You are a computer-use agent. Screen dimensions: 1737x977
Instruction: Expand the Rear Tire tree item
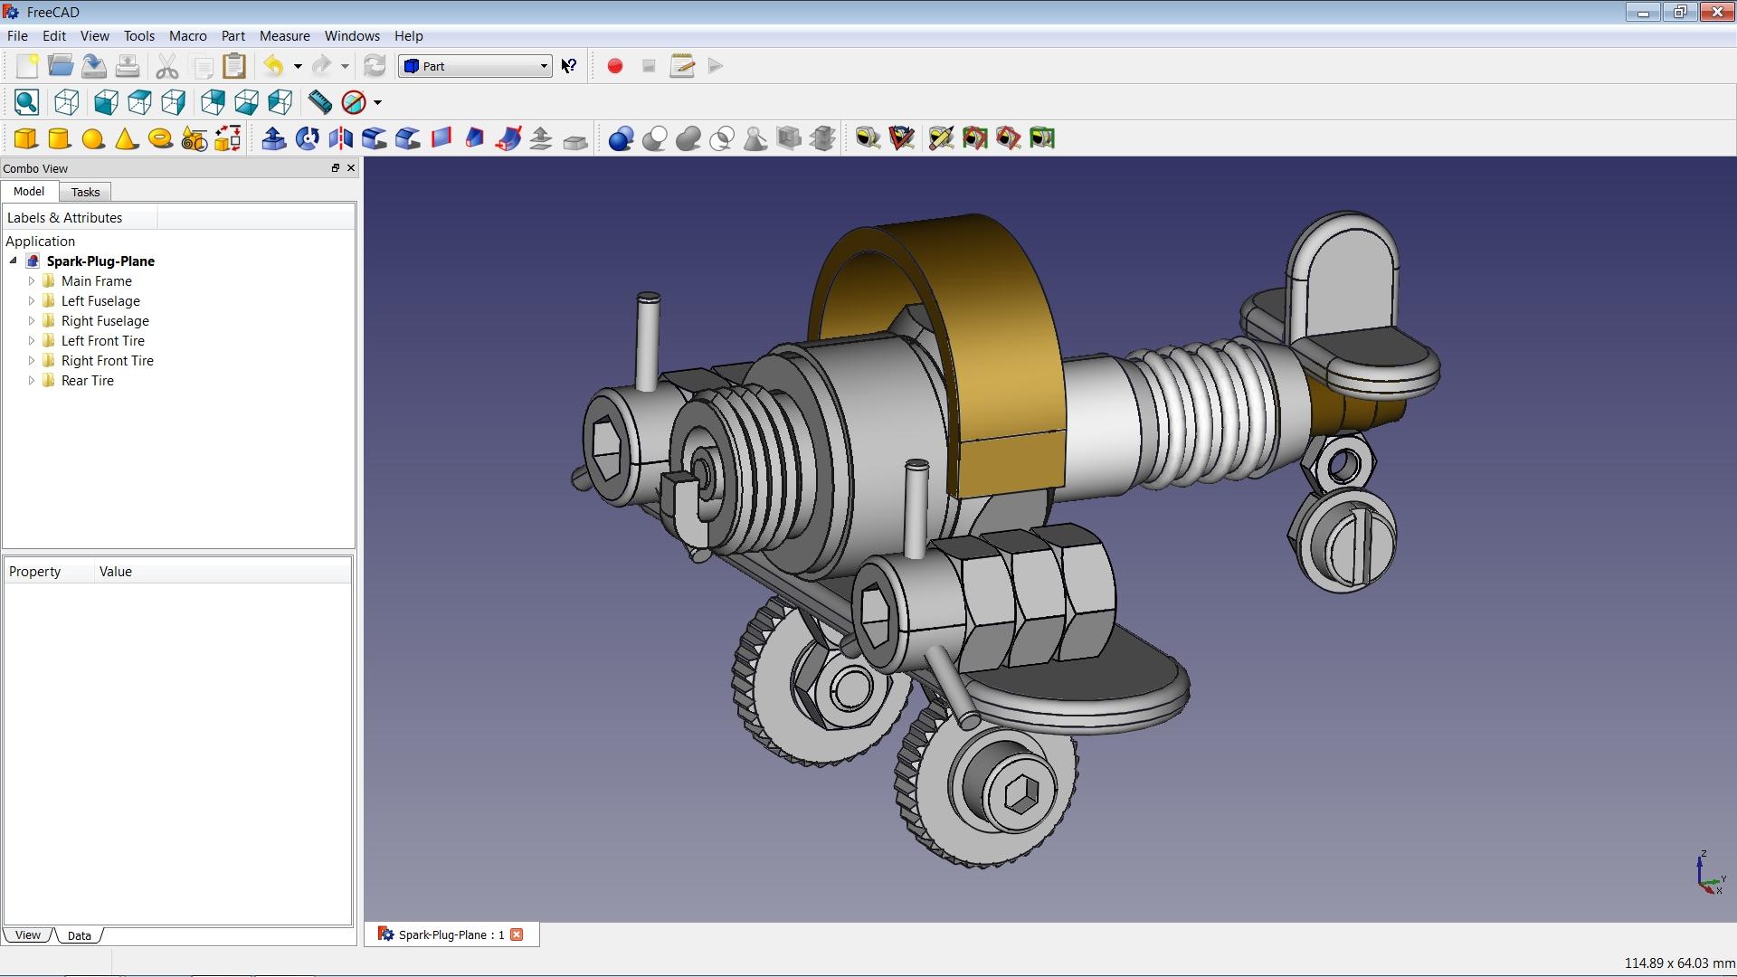pyautogui.click(x=29, y=379)
